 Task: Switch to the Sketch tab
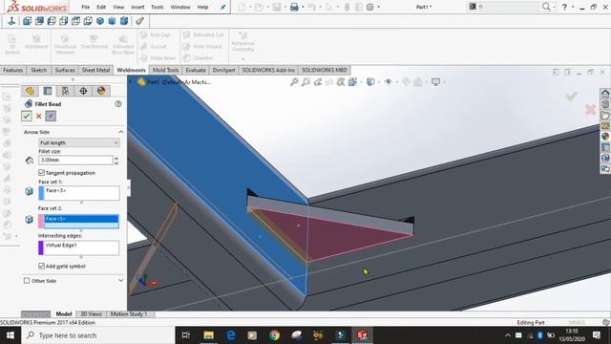[38, 70]
